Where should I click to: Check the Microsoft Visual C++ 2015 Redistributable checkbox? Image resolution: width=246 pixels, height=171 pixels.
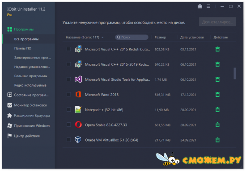click(68, 49)
